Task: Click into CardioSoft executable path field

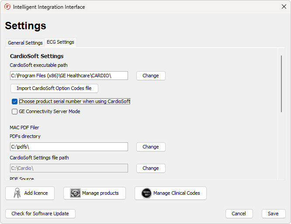Action: [x=69, y=76]
